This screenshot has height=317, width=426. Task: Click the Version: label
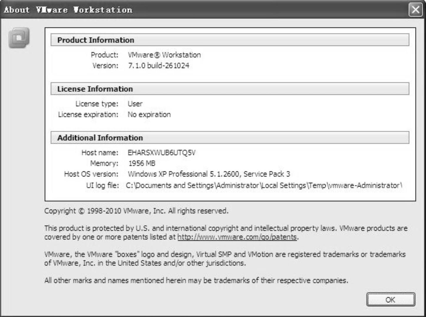tap(105, 66)
